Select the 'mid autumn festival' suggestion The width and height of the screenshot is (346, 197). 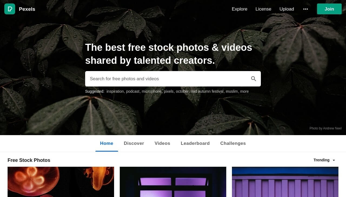(x=207, y=91)
